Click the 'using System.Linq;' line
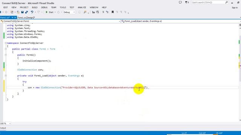The image size is (241, 135). pos(18,25)
